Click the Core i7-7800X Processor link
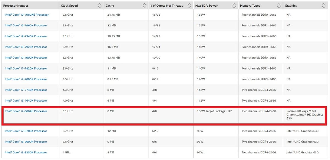The image size is (330, 160). (26, 79)
